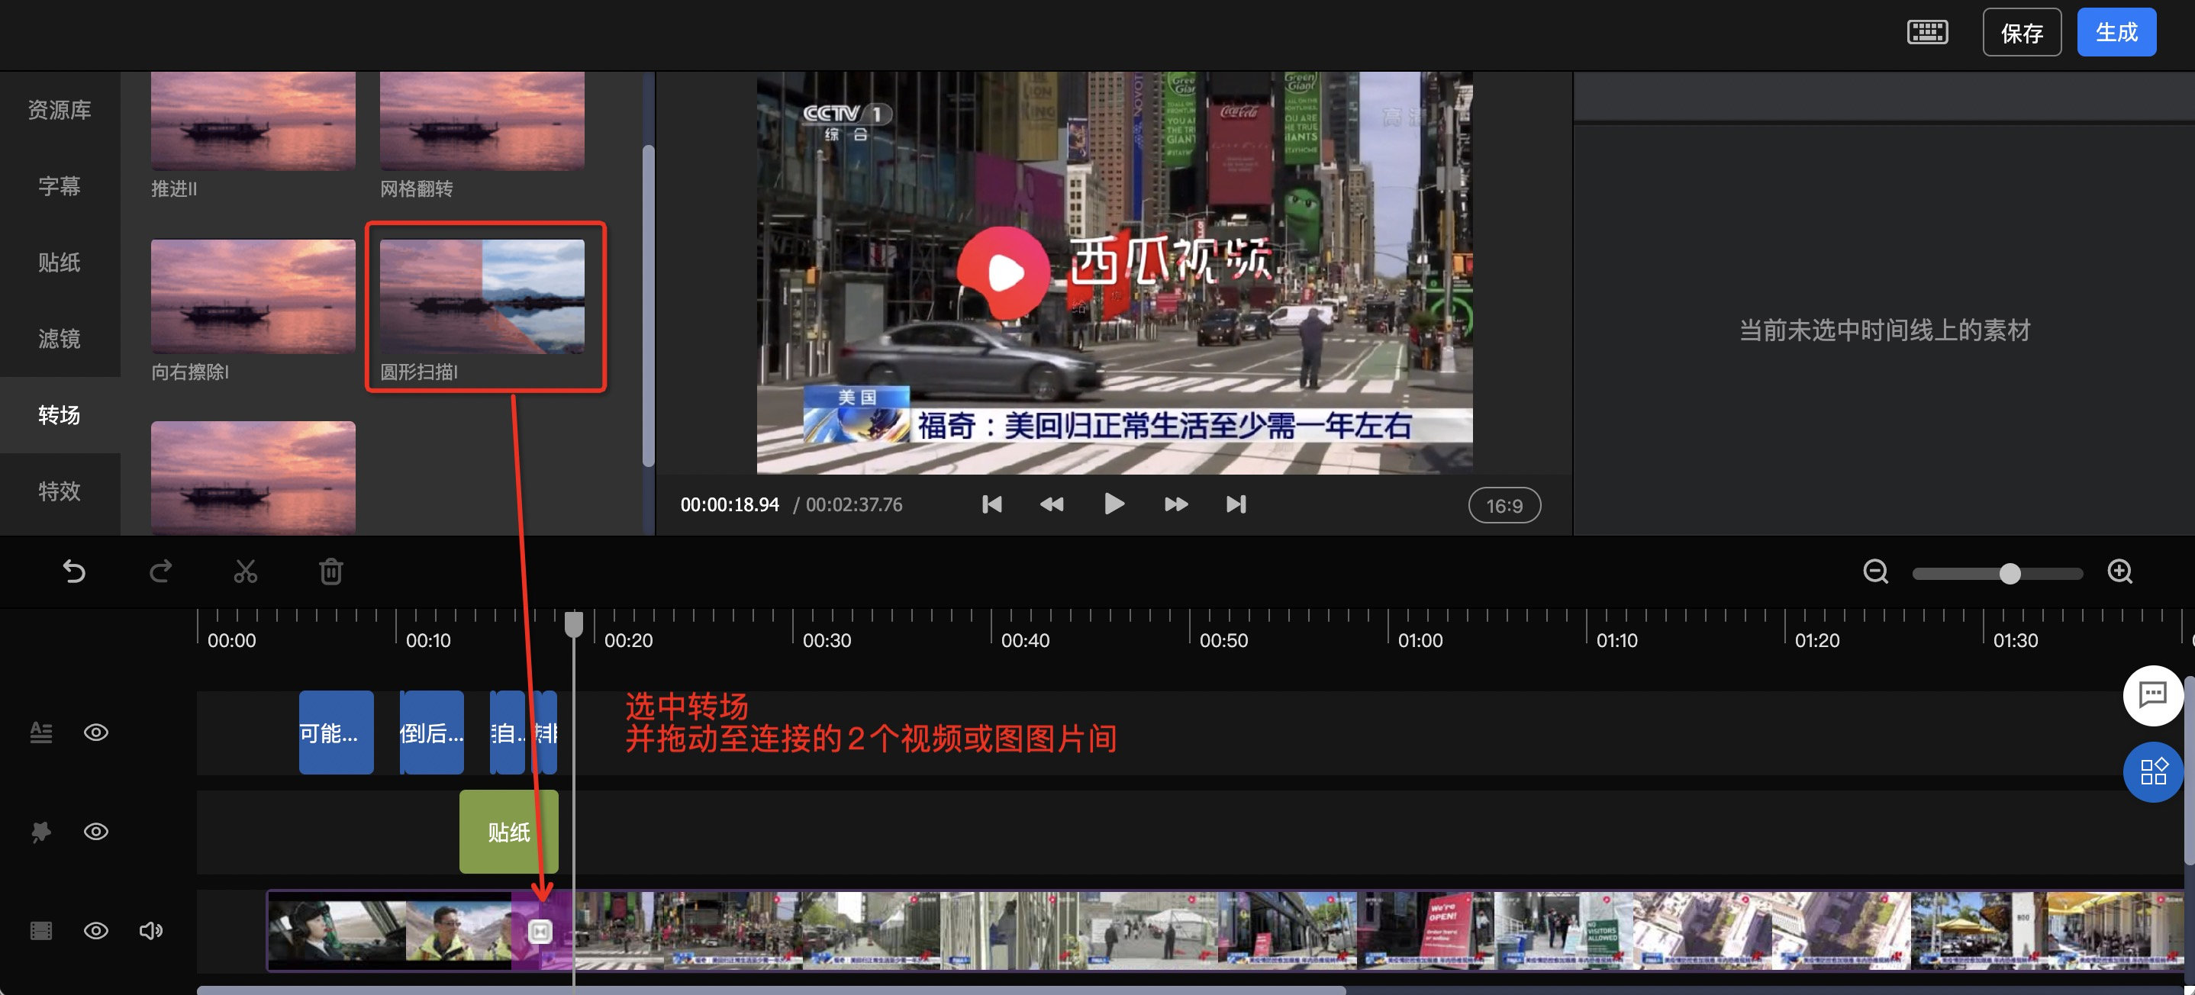Select the 网格翻转 transition thumbnail
Image resolution: width=2195 pixels, height=995 pixels.
pyautogui.click(x=482, y=121)
